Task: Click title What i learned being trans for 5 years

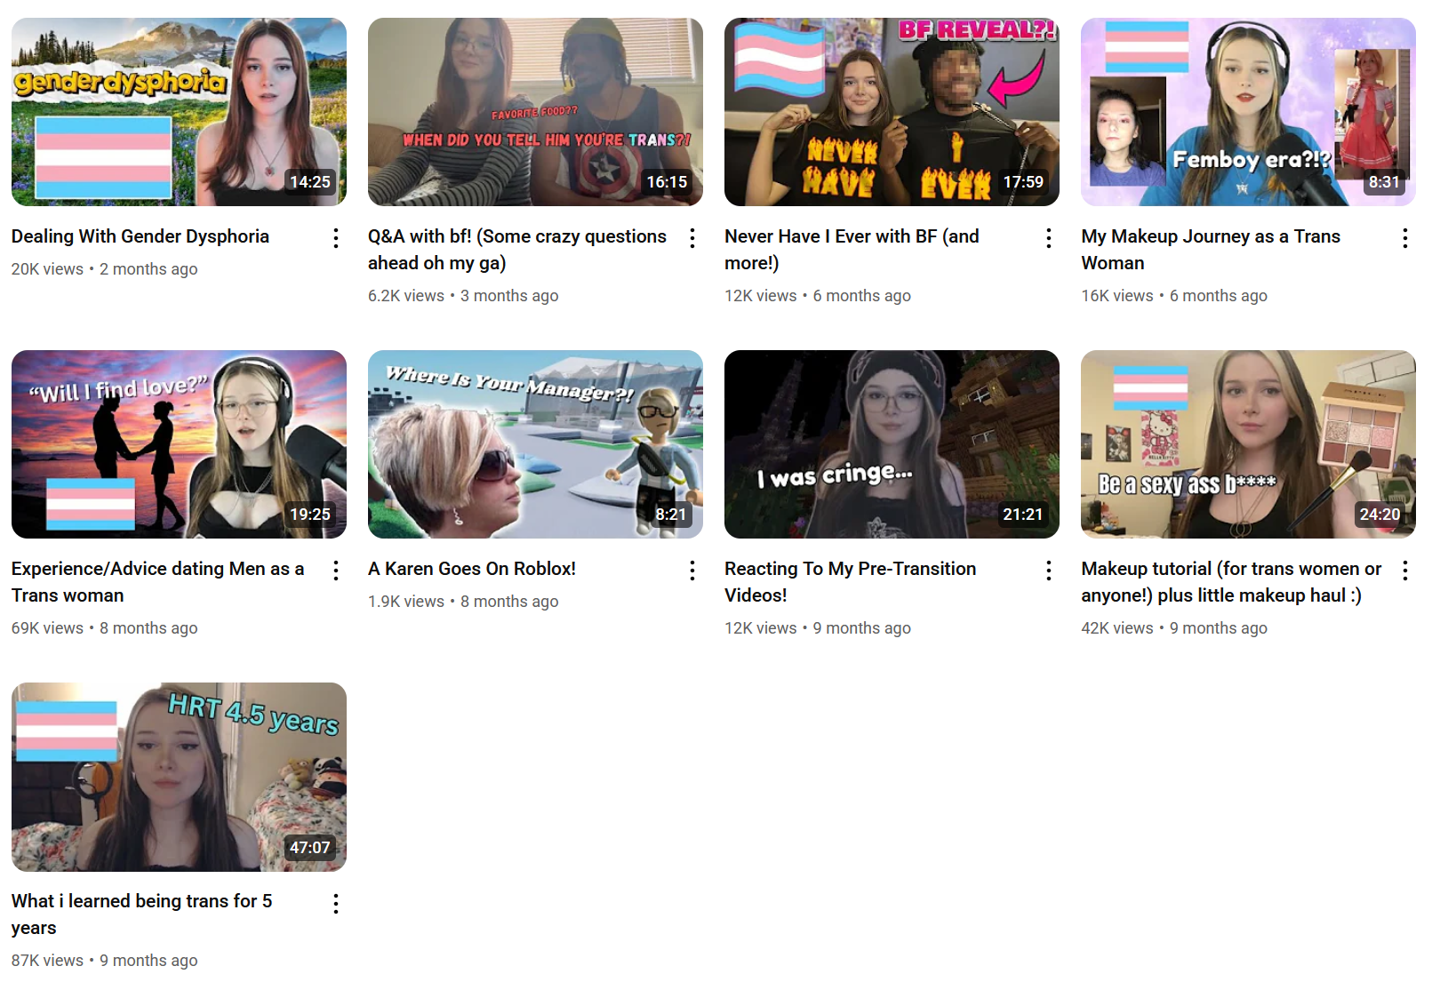Action: pos(142,914)
